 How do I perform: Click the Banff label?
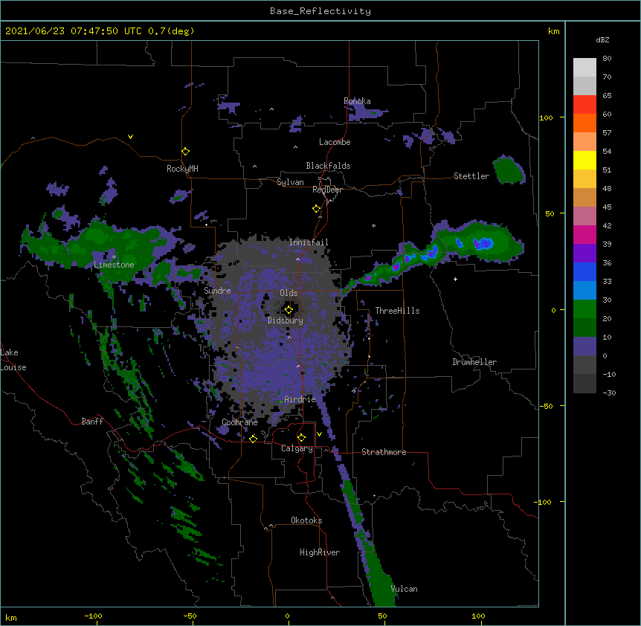(x=92, y=422)
